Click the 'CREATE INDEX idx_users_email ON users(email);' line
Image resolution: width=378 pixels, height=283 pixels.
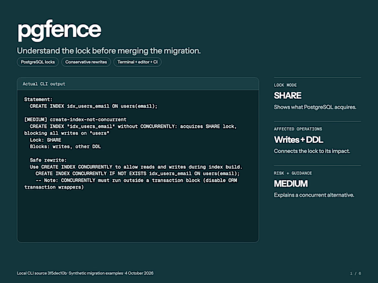(93, 106)
